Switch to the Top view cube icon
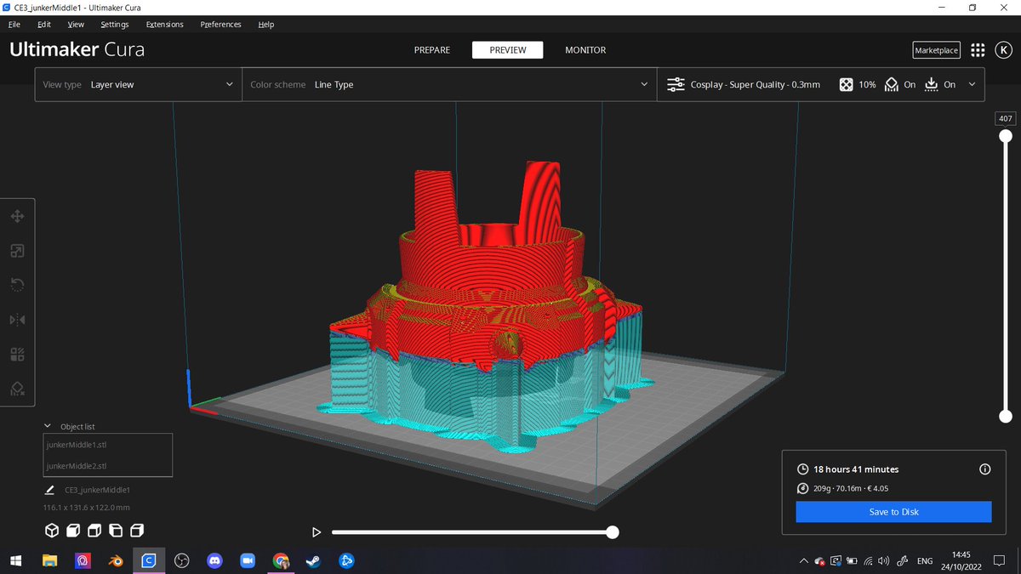The width and height of the screenshot is (1021, 574). coord(94,531)
